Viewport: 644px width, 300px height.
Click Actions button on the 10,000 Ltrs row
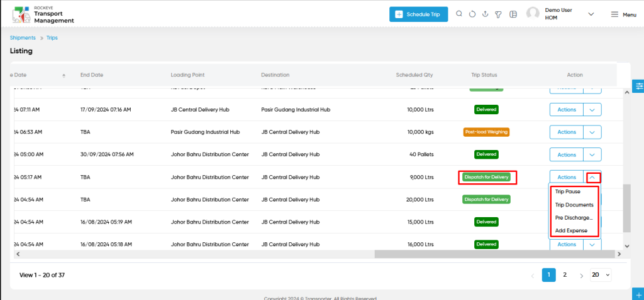point(567,110)
